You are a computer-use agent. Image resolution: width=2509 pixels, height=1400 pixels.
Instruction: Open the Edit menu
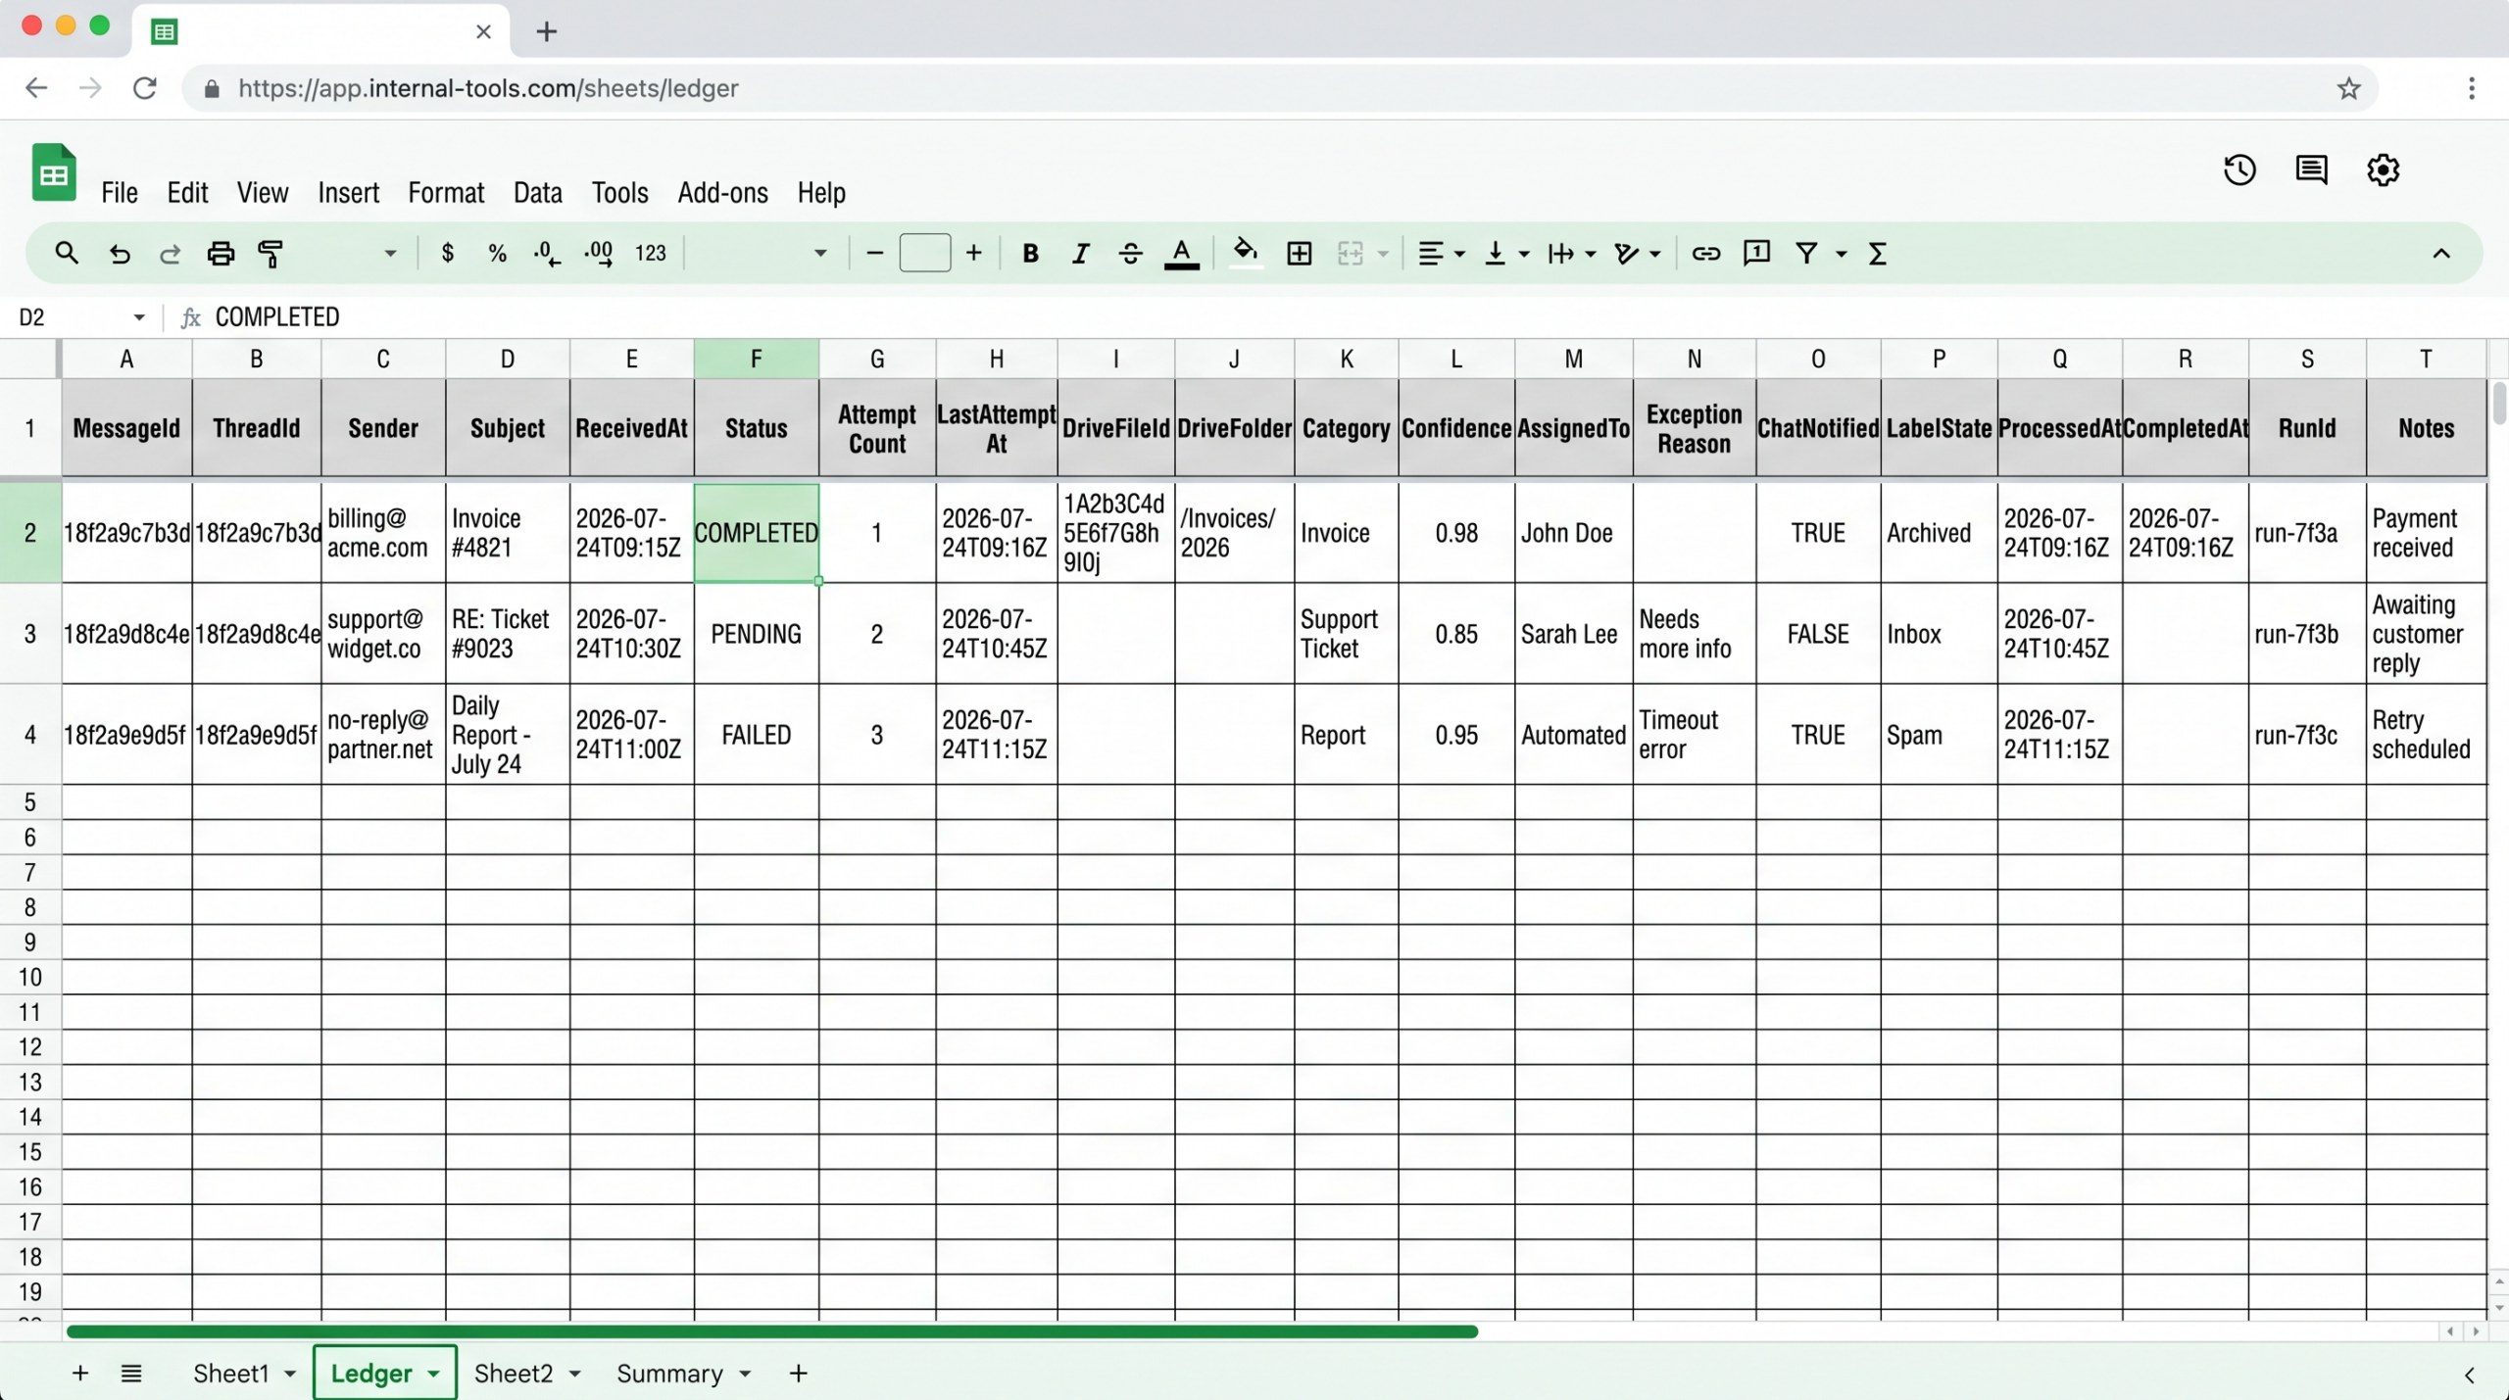click(187, 193)
